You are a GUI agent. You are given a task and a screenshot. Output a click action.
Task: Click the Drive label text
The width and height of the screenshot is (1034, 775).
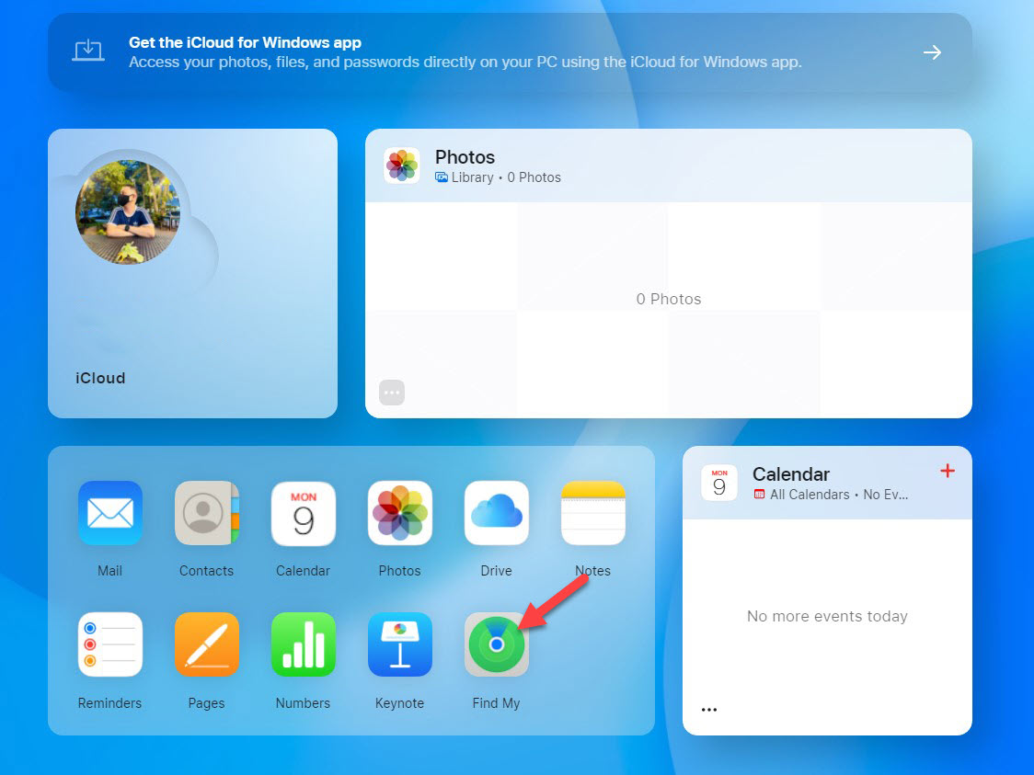coord(497,571)
